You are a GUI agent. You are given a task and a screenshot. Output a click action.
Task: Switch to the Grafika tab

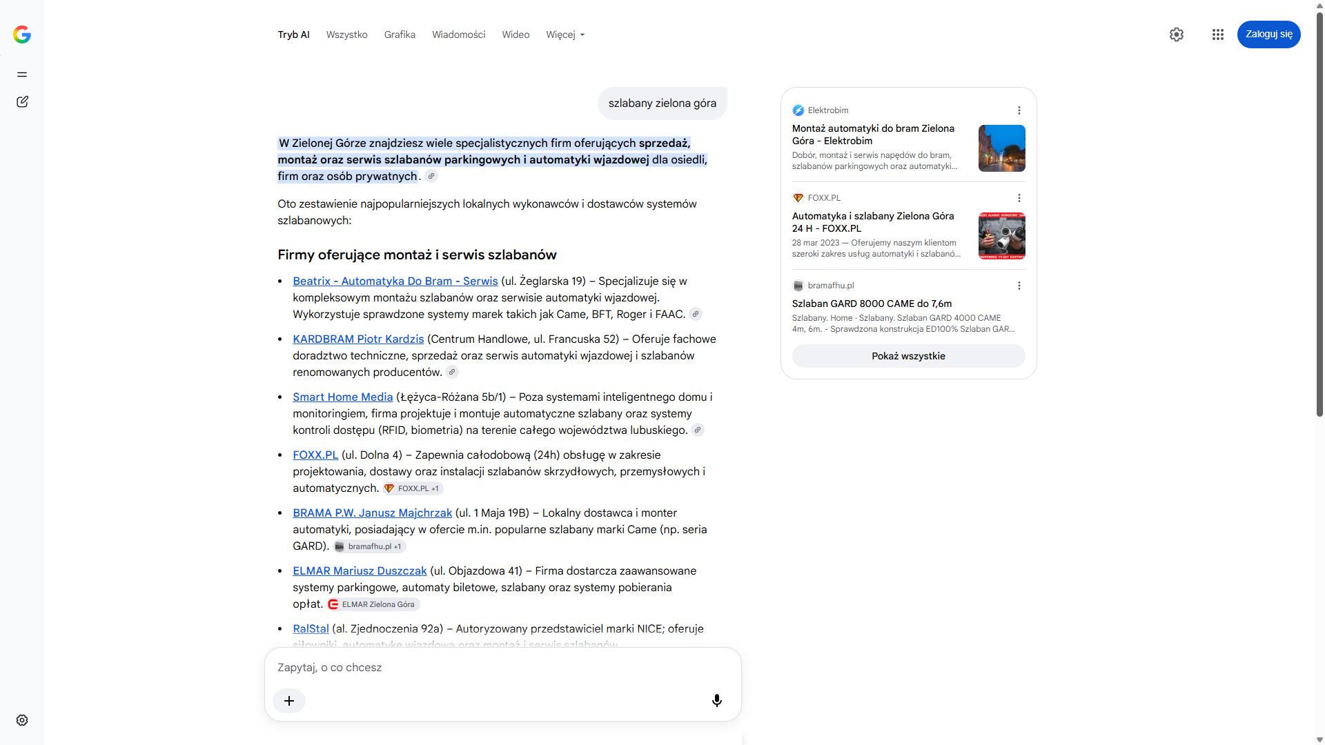click(x=400, y=34)
